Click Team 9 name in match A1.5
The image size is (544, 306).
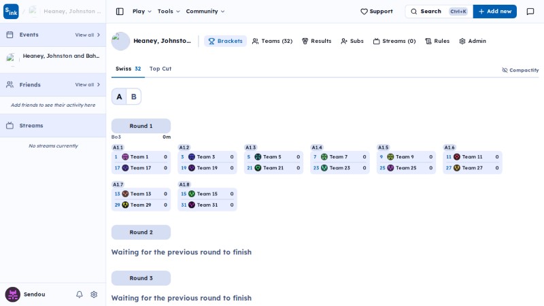pos(405,157)
